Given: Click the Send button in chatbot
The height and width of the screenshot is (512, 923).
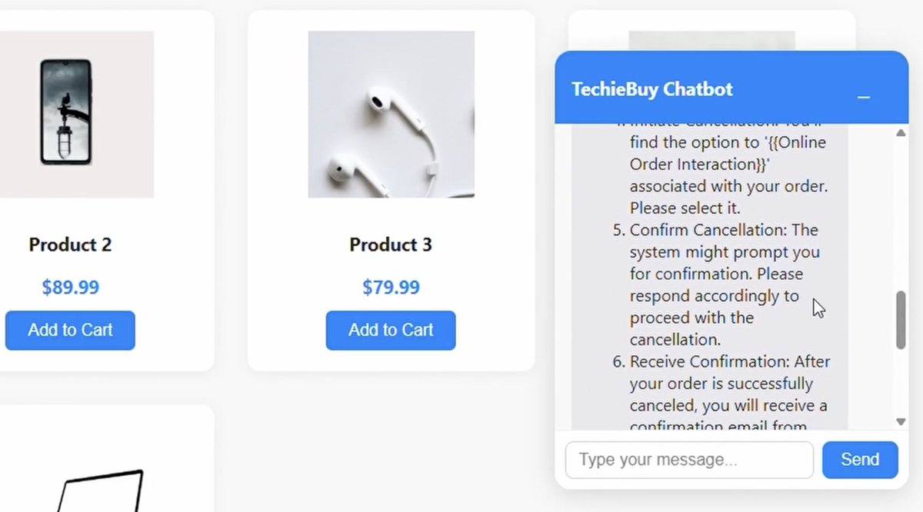Looking at the screenshot, I should [860, 460].
